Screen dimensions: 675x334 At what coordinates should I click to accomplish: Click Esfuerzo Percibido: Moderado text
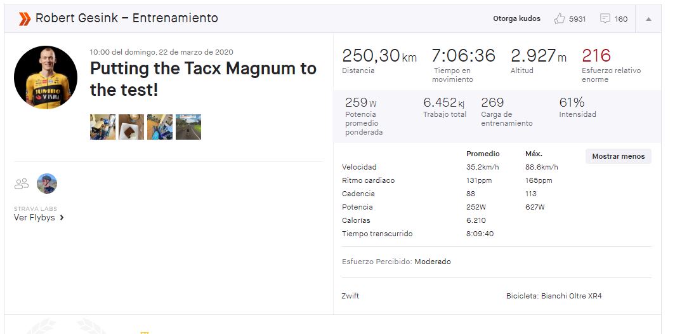click(396, 262)
